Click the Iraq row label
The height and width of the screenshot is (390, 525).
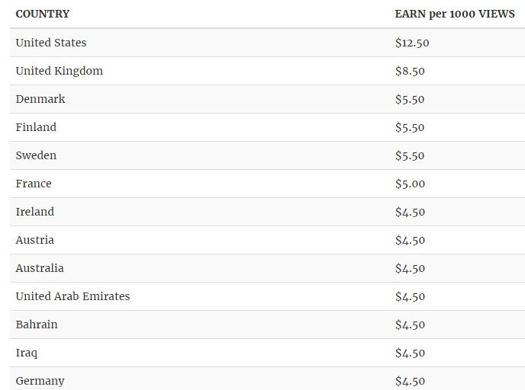(27, 353)
